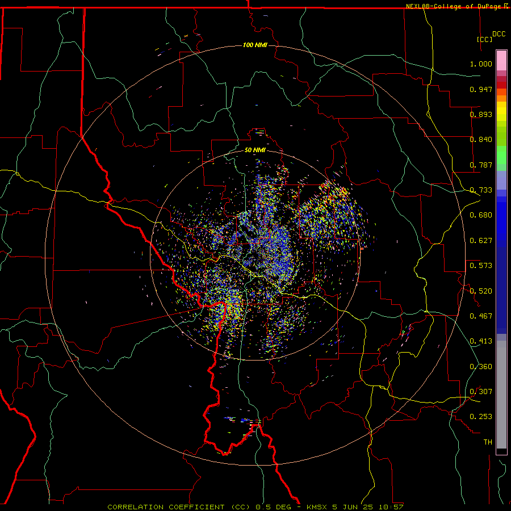The width and height of the screenshot is (511, 511).
Task: Select the 0.787 legend value
Action: 481,165
